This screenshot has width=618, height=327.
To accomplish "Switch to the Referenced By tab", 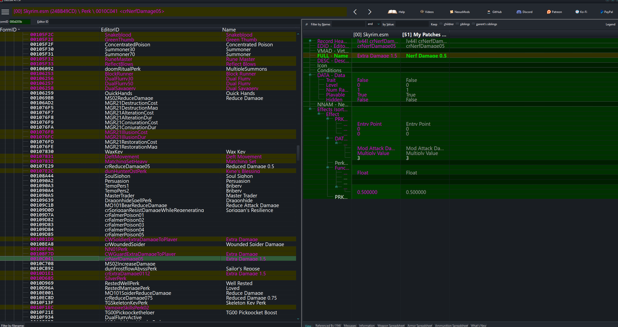I will (328, 326).
